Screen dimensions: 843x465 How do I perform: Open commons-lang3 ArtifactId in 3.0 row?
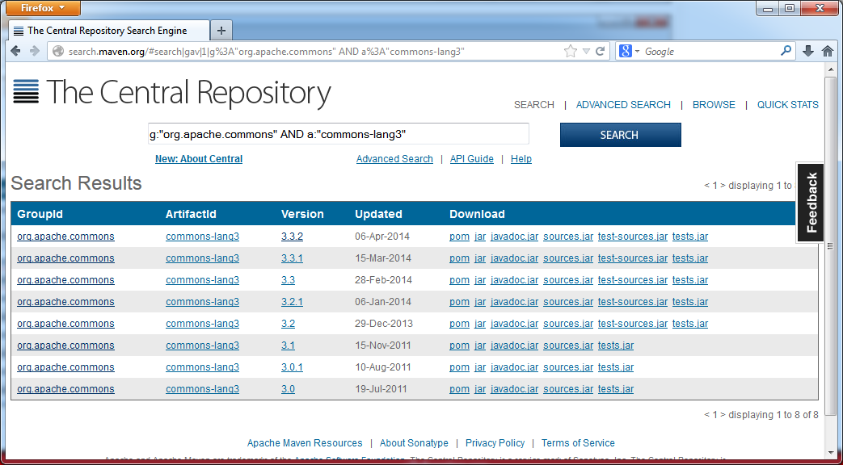pyautogui.click(x=202, y=389)
